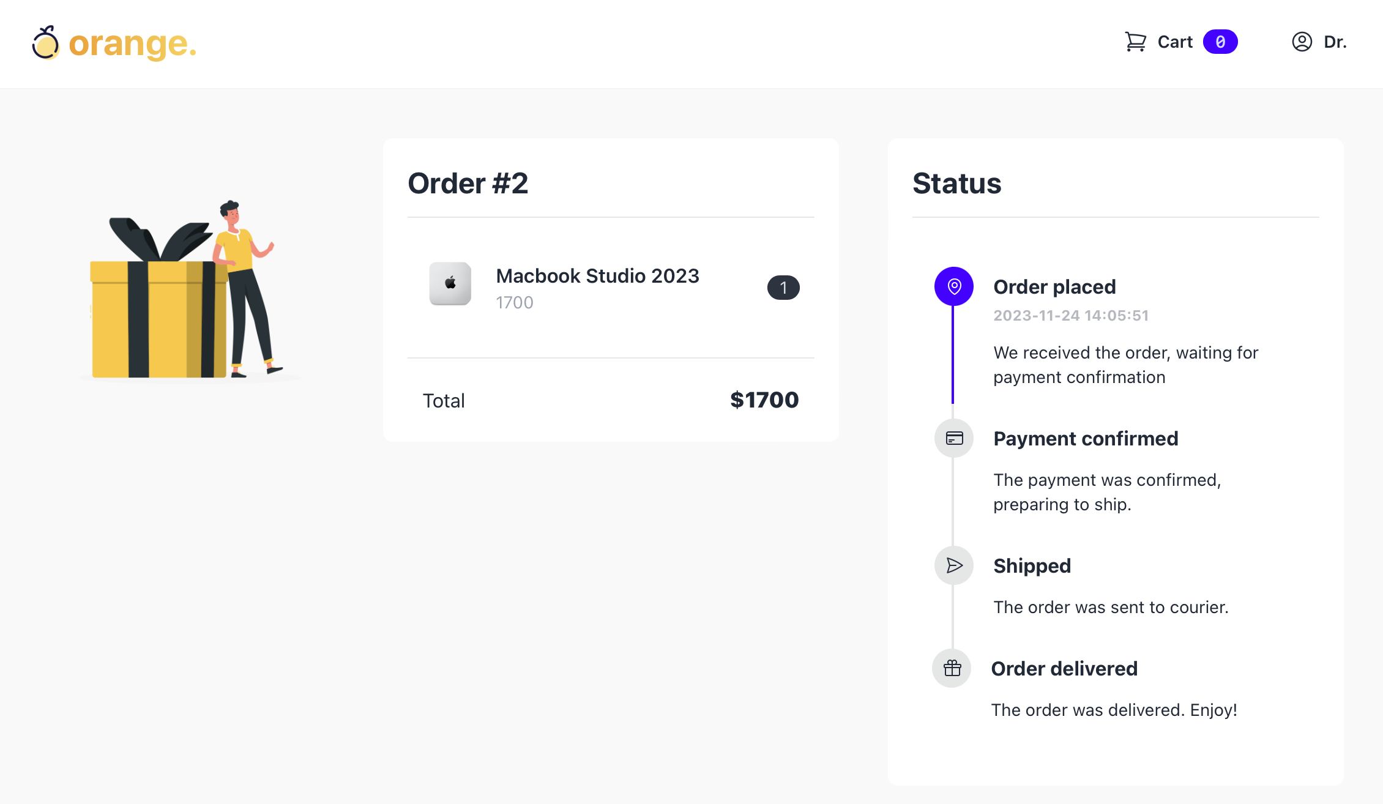Open the shopping cart icon
This screenshot has width=1383, height=804.
click(x=1135, y=42)
